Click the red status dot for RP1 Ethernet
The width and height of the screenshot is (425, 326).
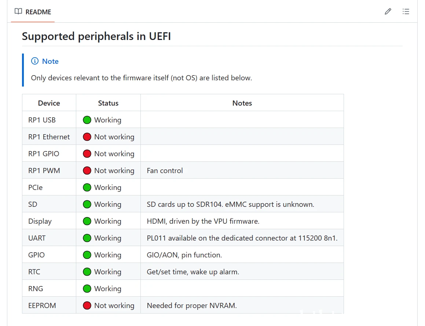click(87, 137)
